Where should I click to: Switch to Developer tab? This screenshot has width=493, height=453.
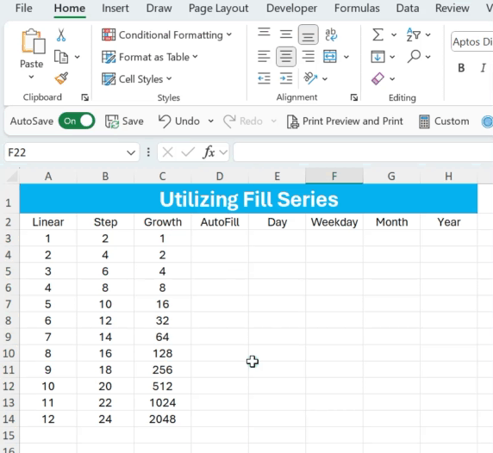coord(291,8)
